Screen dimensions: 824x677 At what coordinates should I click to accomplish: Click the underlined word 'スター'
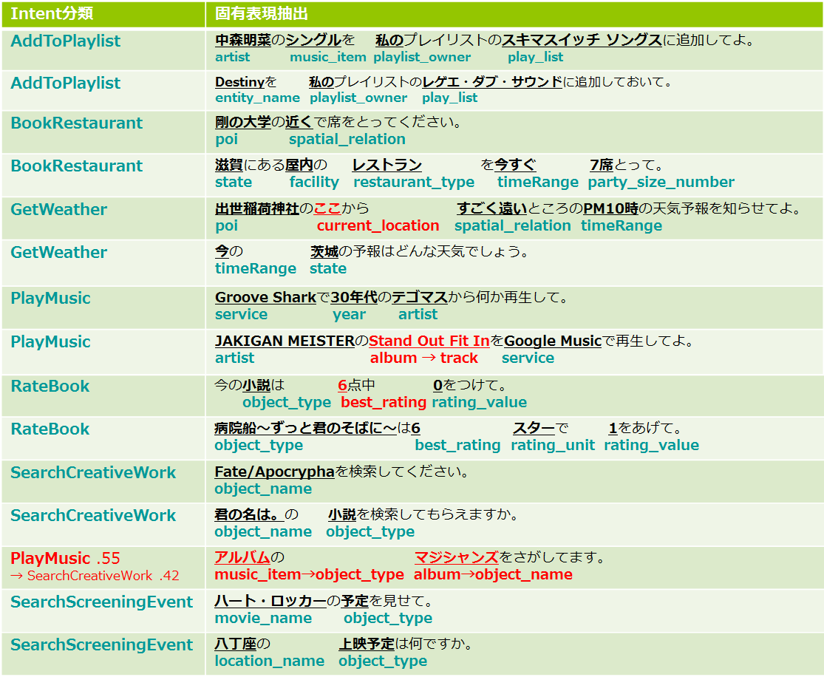coord(534,429)
